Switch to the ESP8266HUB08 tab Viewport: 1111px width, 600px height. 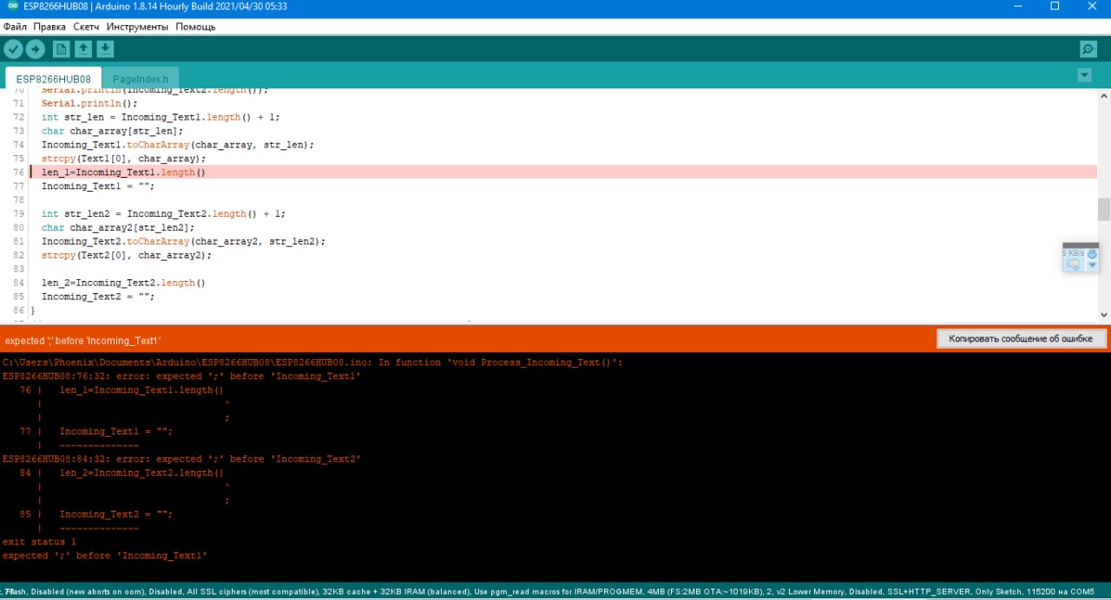coord(53,78)
